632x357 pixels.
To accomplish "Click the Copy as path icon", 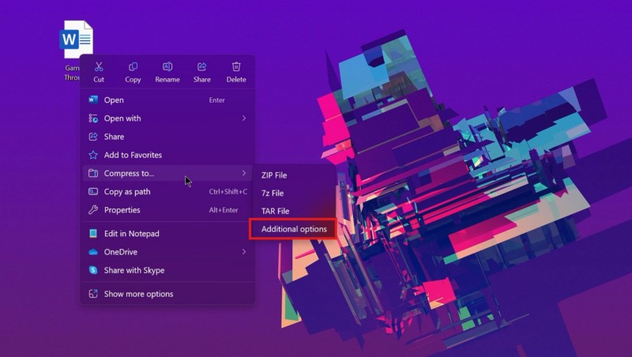I will pyautogui.click(x=93, y=191).
